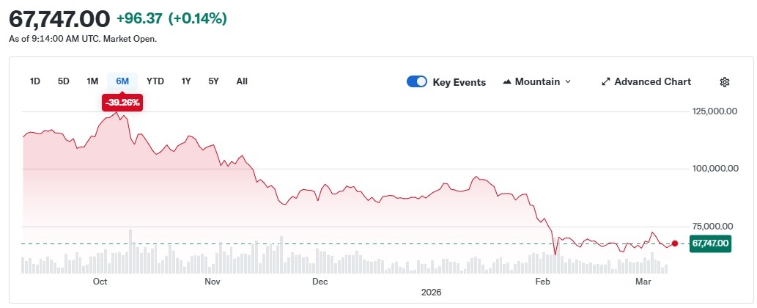Click the Key Events label text
Image resolution: width=757 pixels, height=308 pixels.
point(459,82)
